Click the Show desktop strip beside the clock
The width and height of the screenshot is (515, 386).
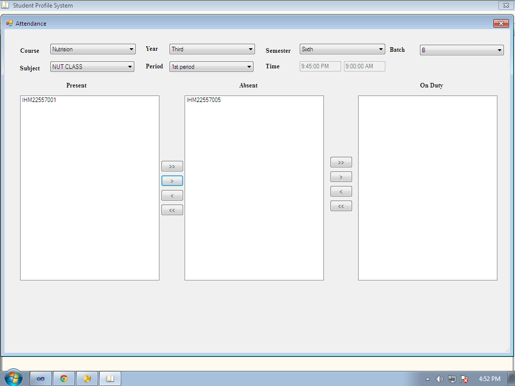(511, 379)
